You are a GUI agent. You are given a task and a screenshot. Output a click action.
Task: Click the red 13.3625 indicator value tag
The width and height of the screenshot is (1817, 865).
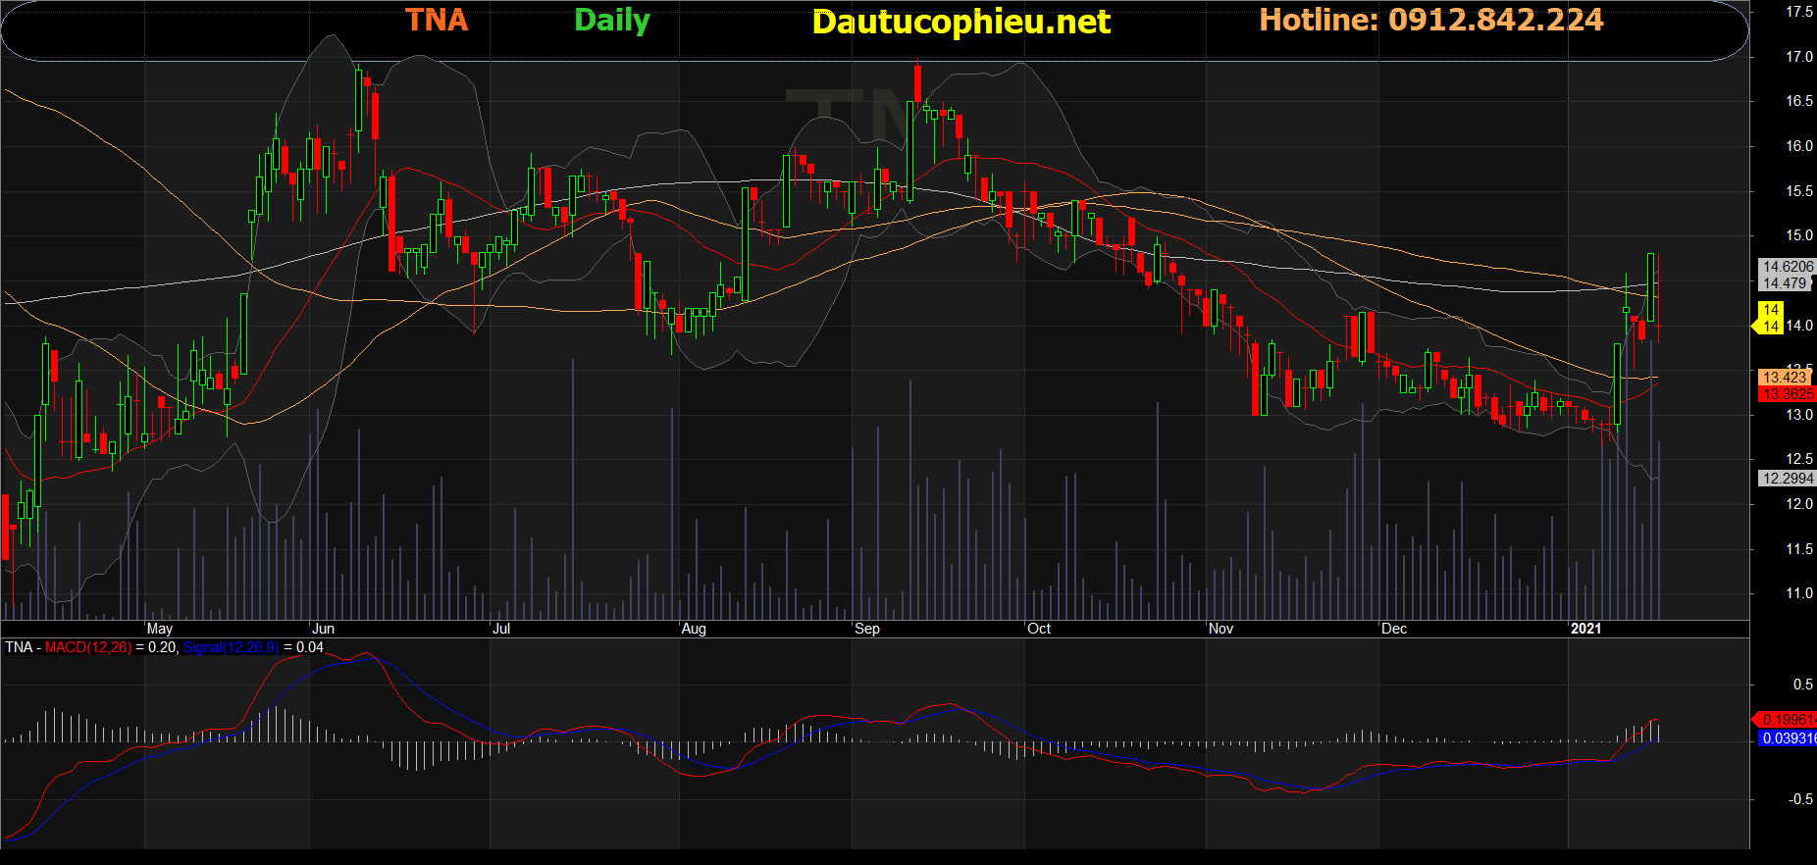[x=1787, y=394]
